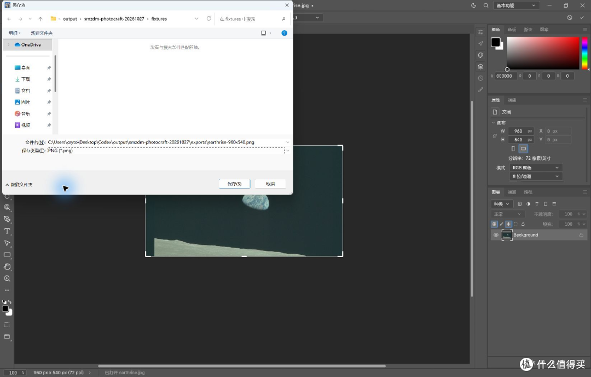Open the History panel clock icon

coord(480,78)
